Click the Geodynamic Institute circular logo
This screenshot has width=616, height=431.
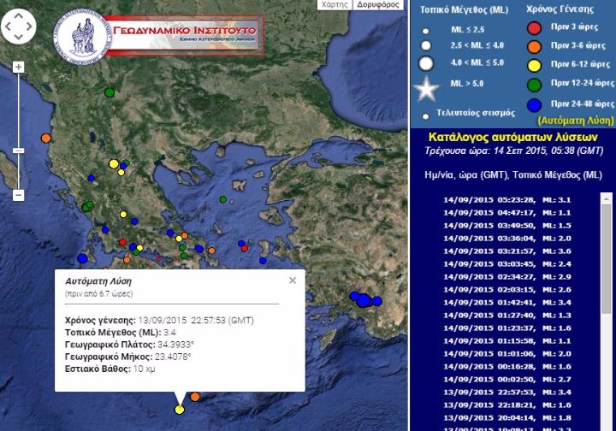pos(83,37)
